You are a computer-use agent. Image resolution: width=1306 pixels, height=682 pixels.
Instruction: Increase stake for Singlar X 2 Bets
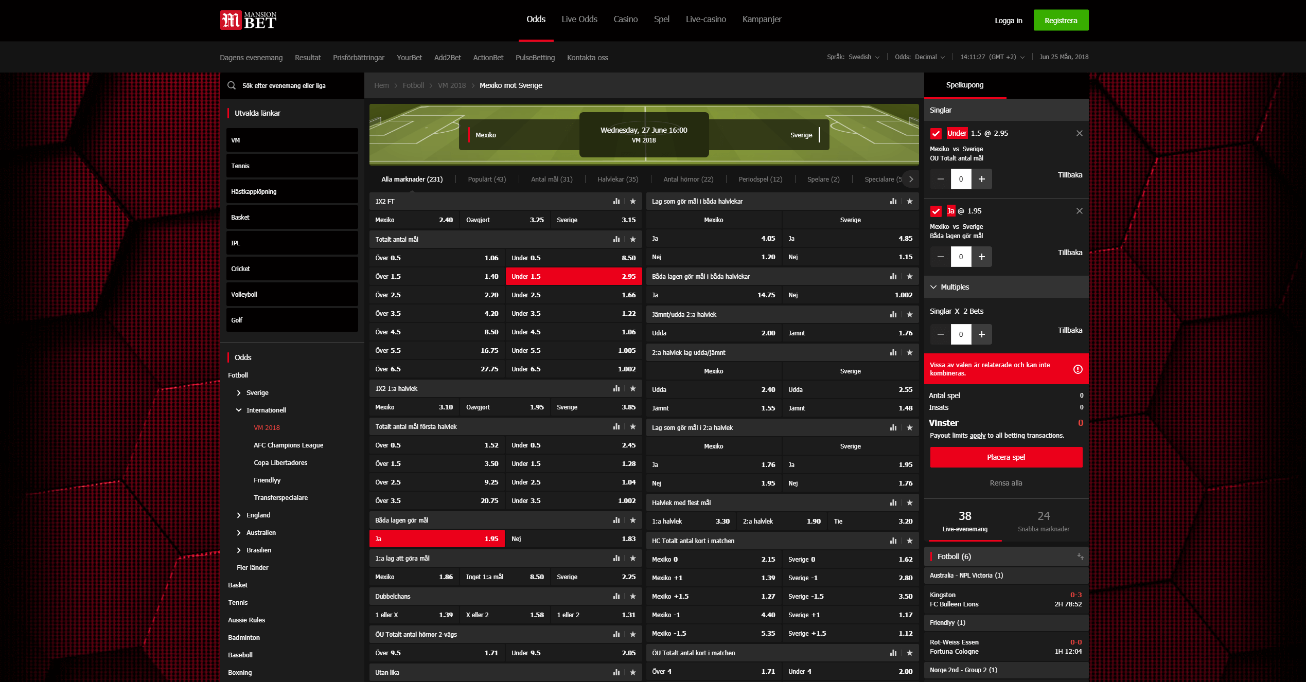tap(981, 334)
